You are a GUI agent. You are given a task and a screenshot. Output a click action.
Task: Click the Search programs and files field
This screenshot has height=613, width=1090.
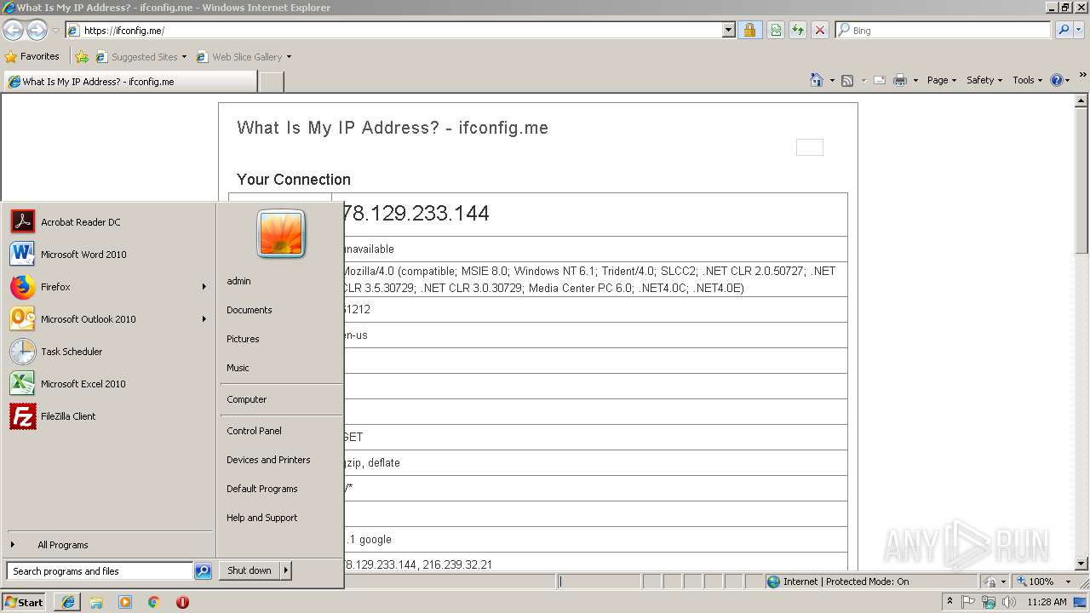pos(100,571)
